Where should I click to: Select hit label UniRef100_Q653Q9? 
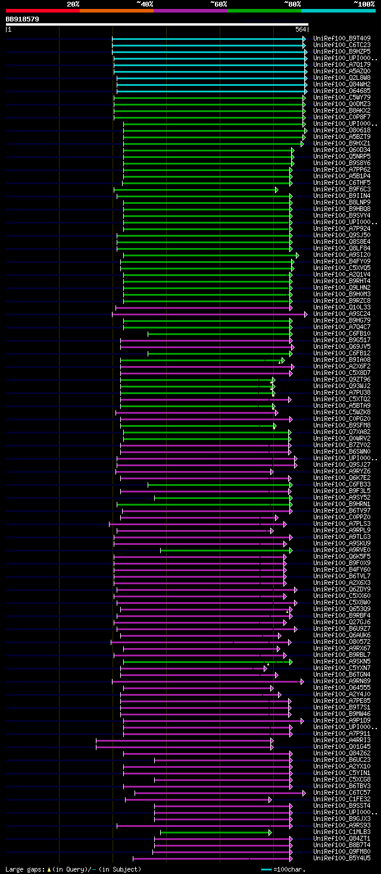tap(342, 609)
